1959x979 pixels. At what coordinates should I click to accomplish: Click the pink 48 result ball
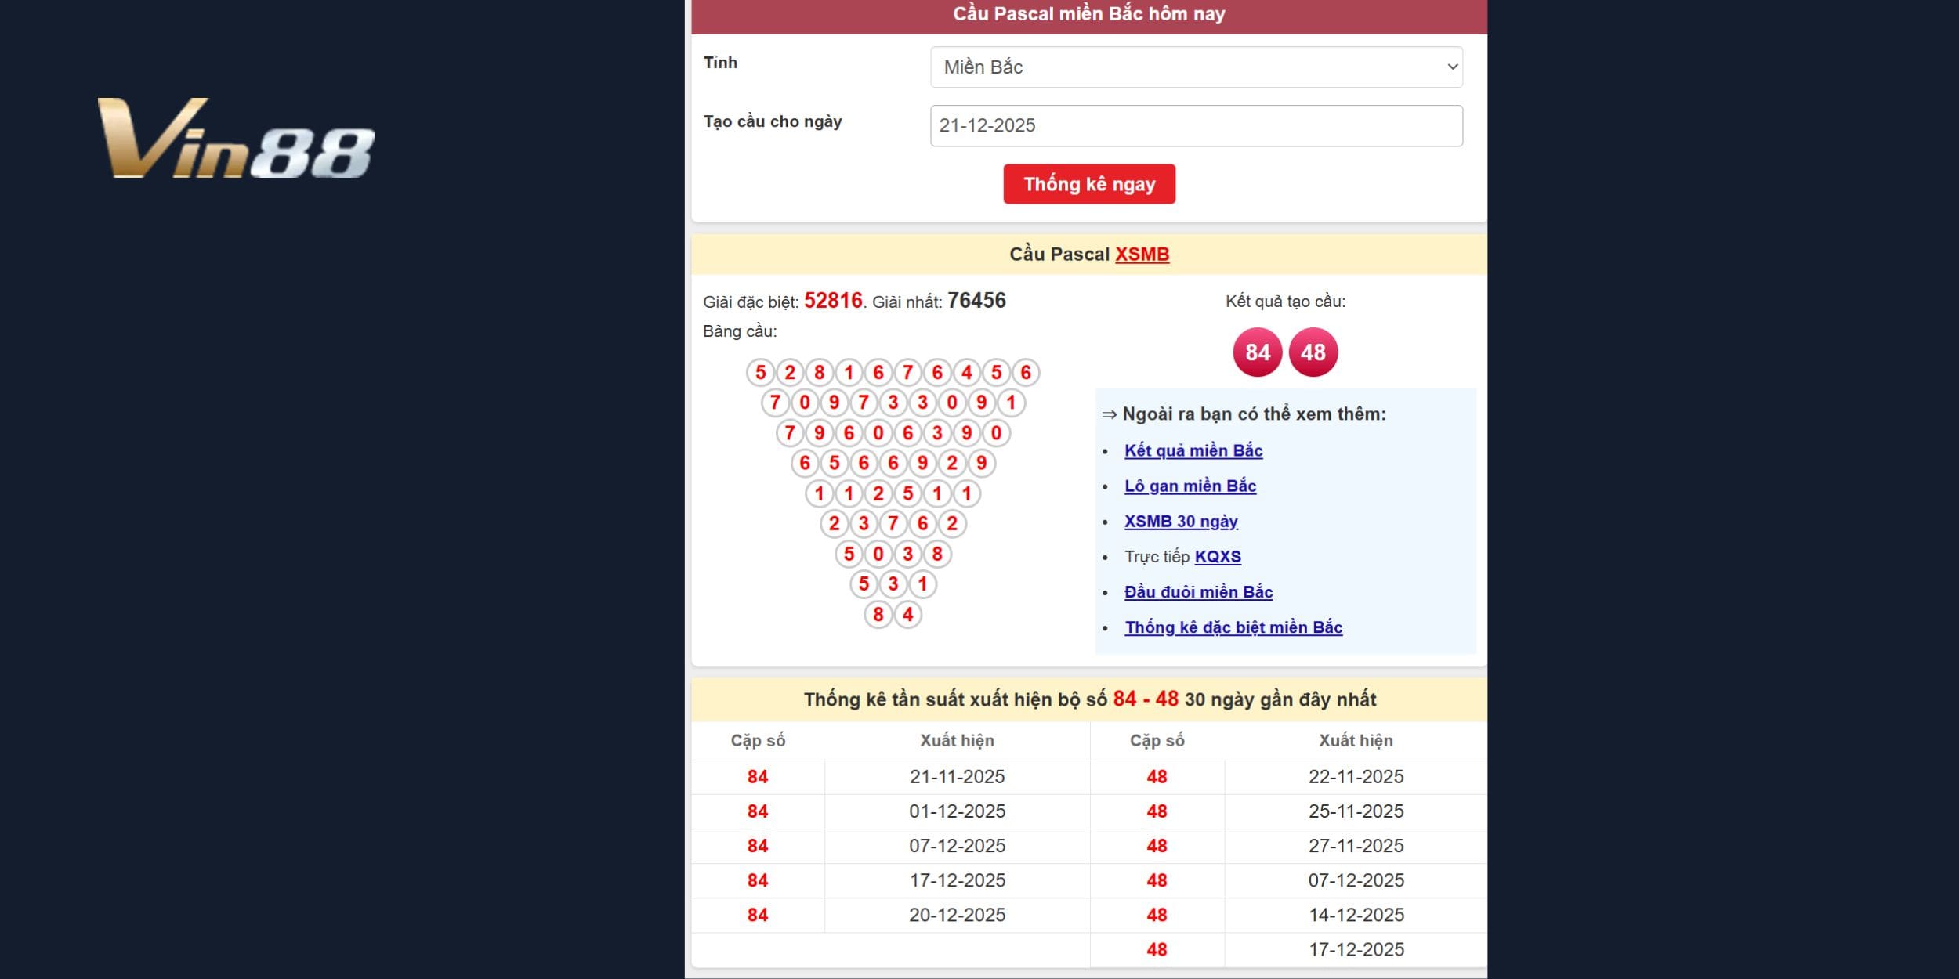point(1313,352)
